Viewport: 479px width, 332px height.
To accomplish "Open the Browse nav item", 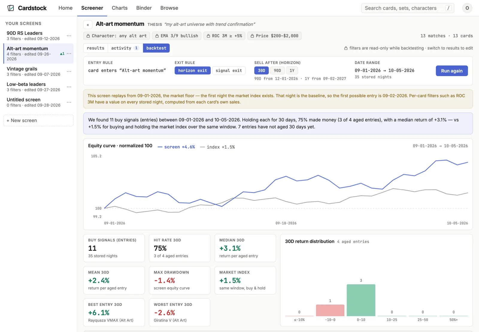I will [169, 8].
